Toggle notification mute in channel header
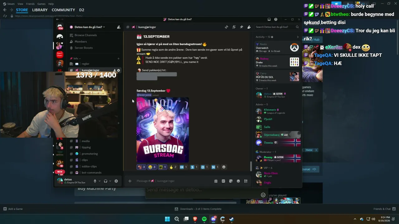Screen dimensions: 399x224 pyautogui.click(x=234, y=27)
